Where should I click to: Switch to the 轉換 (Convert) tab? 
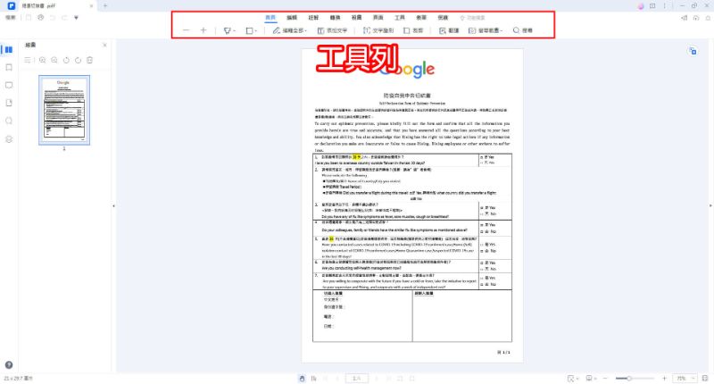(x=336, y=17)
